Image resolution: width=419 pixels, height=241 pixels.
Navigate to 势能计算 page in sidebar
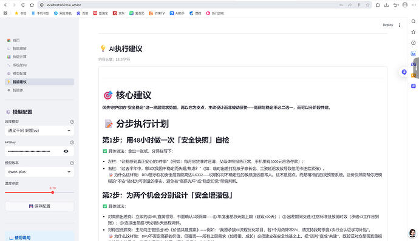[x=39, y=56]
